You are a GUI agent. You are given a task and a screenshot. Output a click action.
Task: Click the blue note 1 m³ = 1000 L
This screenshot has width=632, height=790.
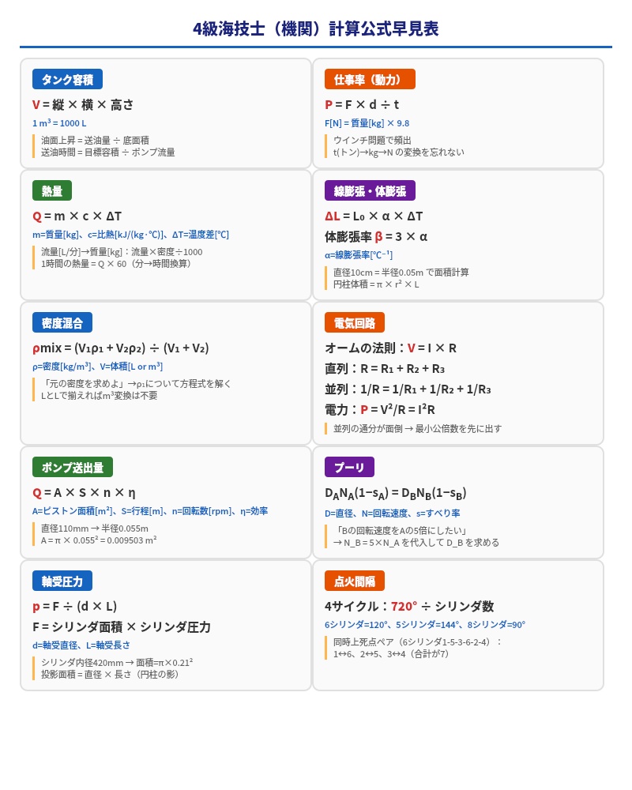59,123
